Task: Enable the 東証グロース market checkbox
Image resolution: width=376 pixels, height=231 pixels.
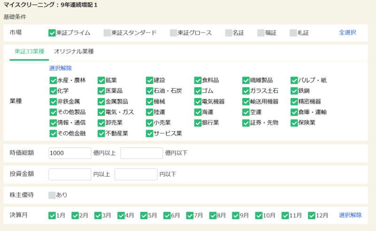Action: tap(173, 33)
